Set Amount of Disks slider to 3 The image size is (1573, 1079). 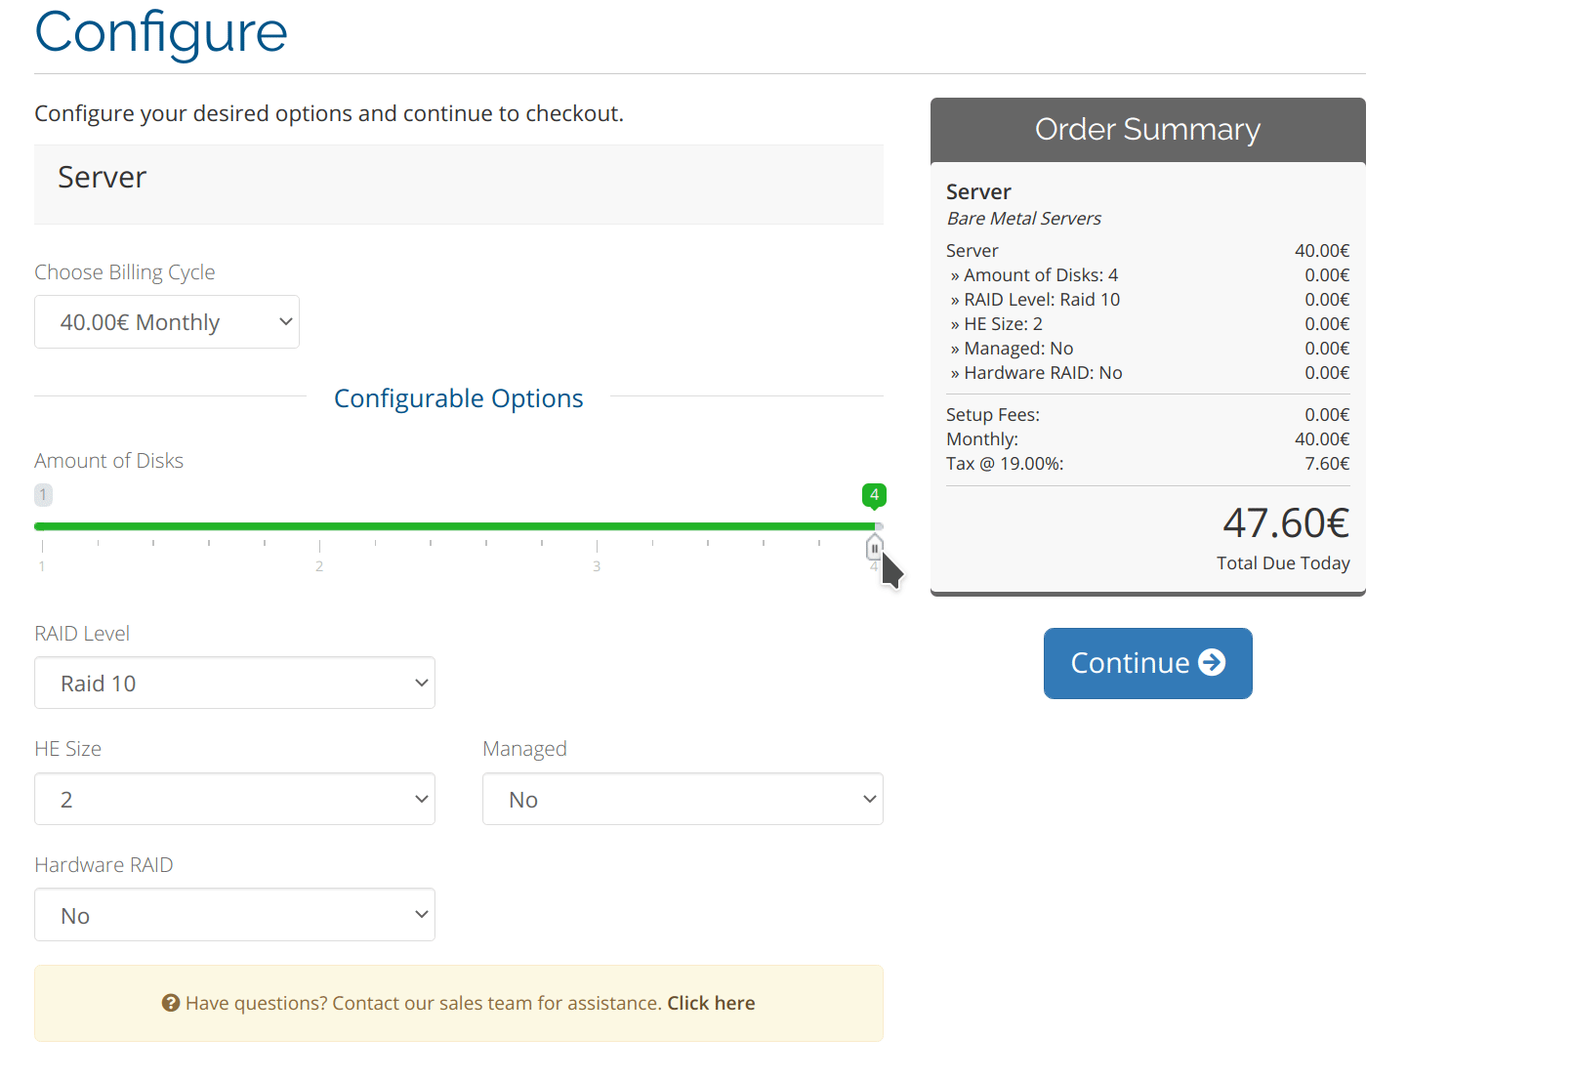tap(597, 526)
